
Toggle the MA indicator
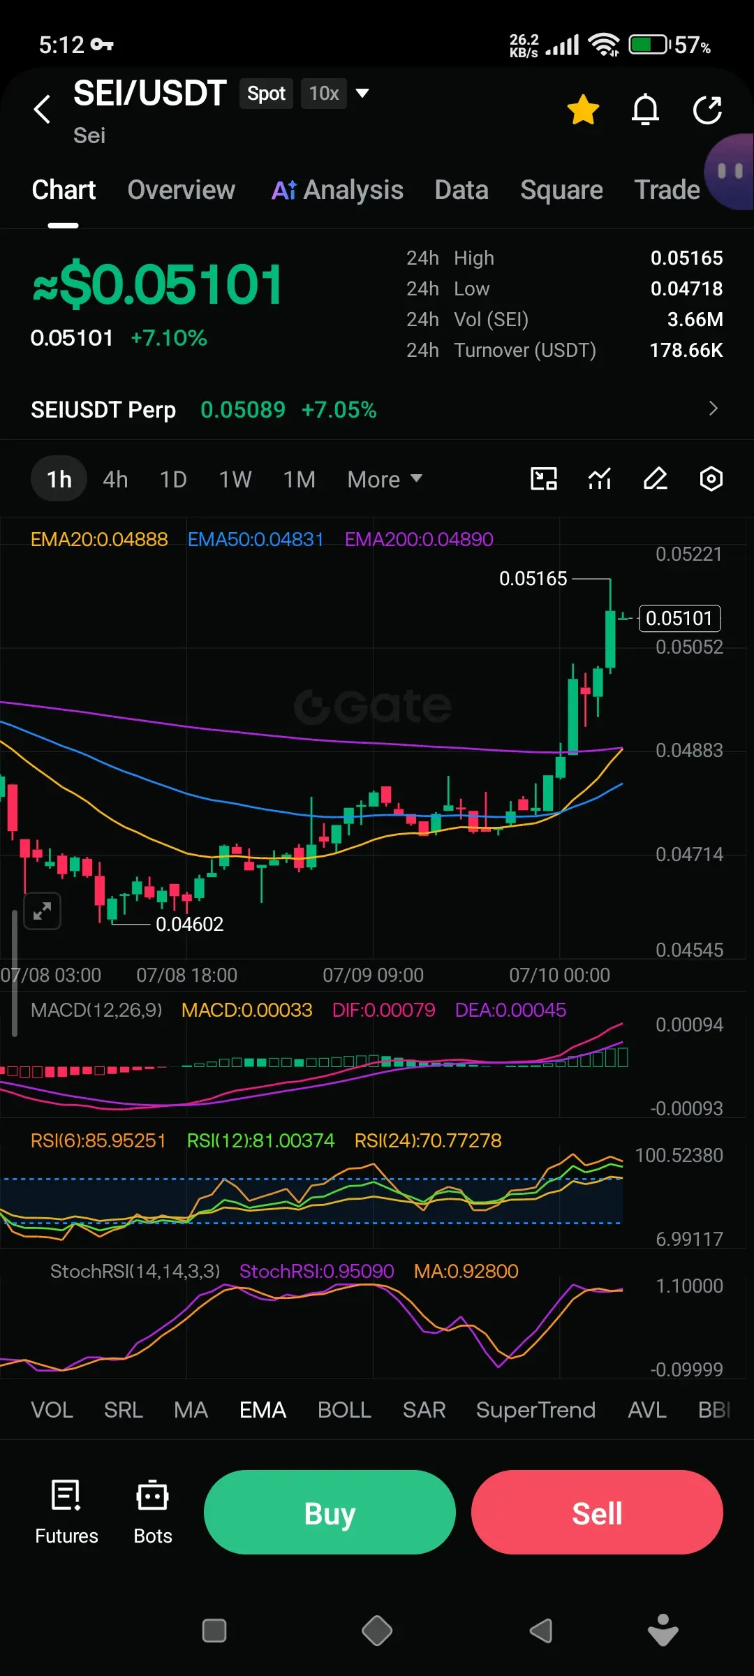191,1410
